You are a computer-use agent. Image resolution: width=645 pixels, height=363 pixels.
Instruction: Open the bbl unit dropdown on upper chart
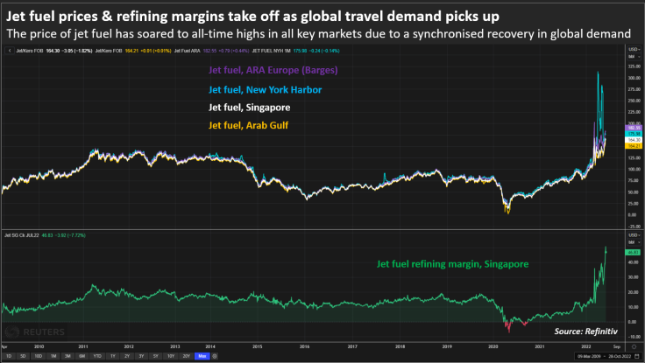[634, 56]
